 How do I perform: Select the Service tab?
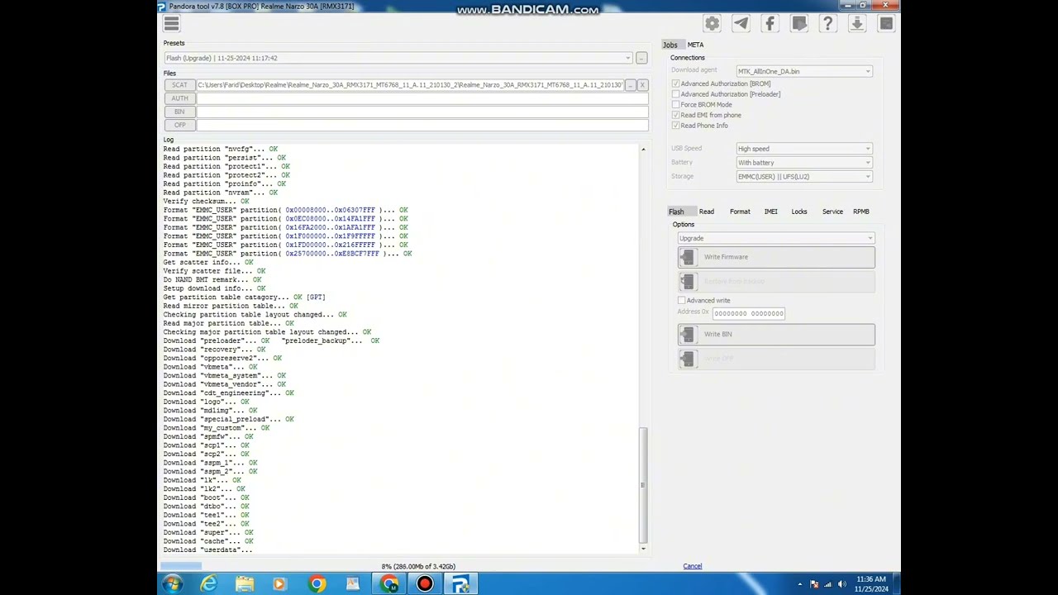[832, 212]
